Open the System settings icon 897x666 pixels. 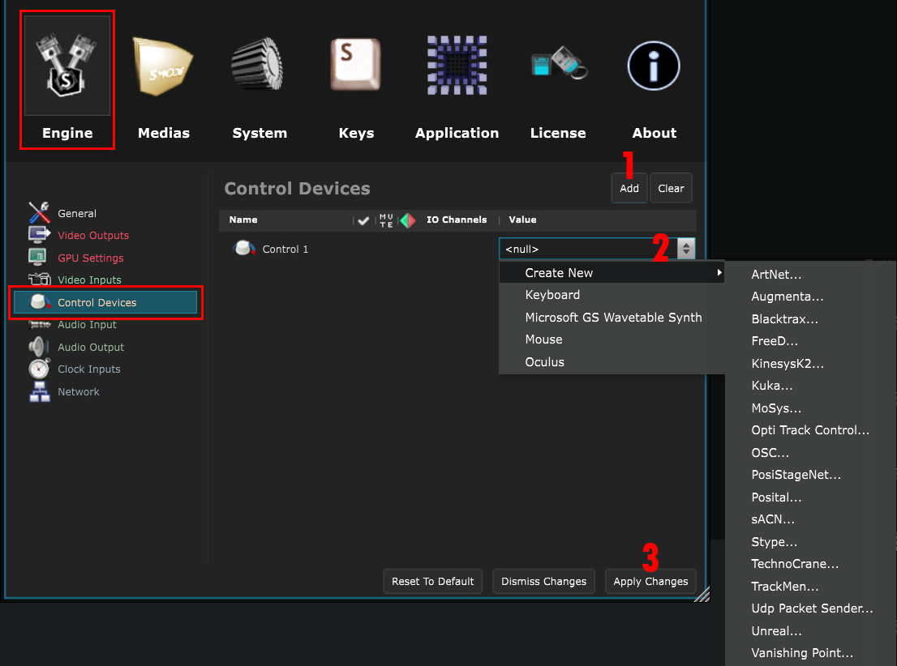coord(260,66)
